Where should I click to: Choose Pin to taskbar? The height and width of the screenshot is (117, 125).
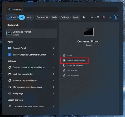coord(73,75)
